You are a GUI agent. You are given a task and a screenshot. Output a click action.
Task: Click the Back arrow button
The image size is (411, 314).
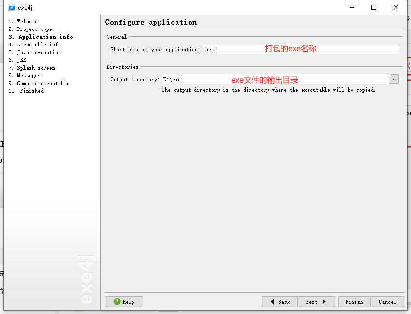point(279,301)
